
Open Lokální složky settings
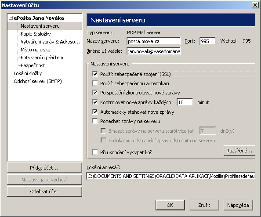tap(28, 73)
